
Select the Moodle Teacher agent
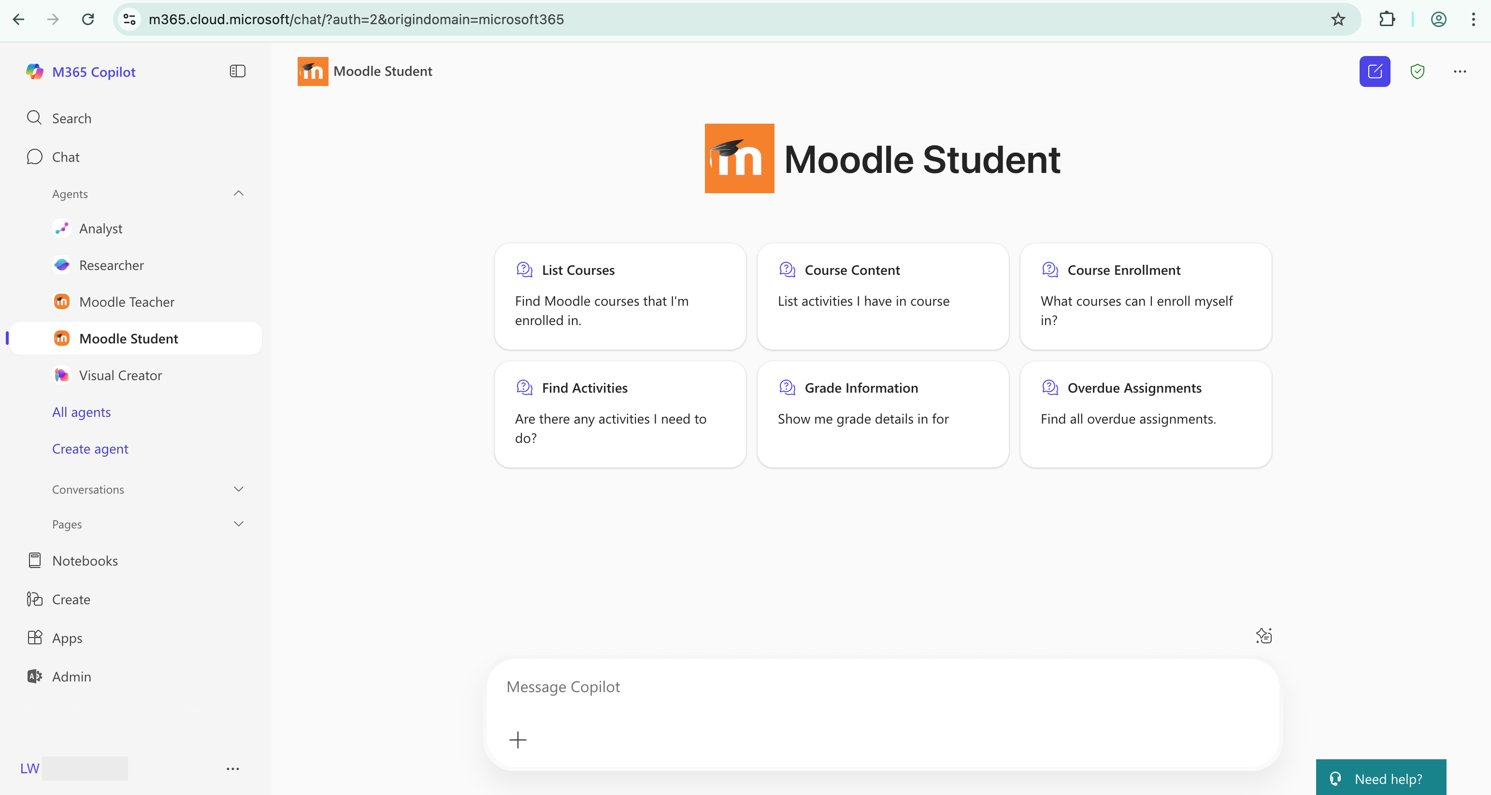tap(126, 301)
